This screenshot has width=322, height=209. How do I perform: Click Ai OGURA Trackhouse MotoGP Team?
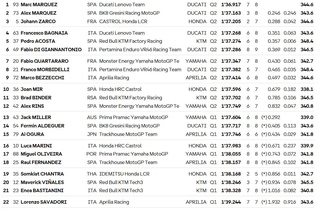pyautogui.click(x=128, y=134)
